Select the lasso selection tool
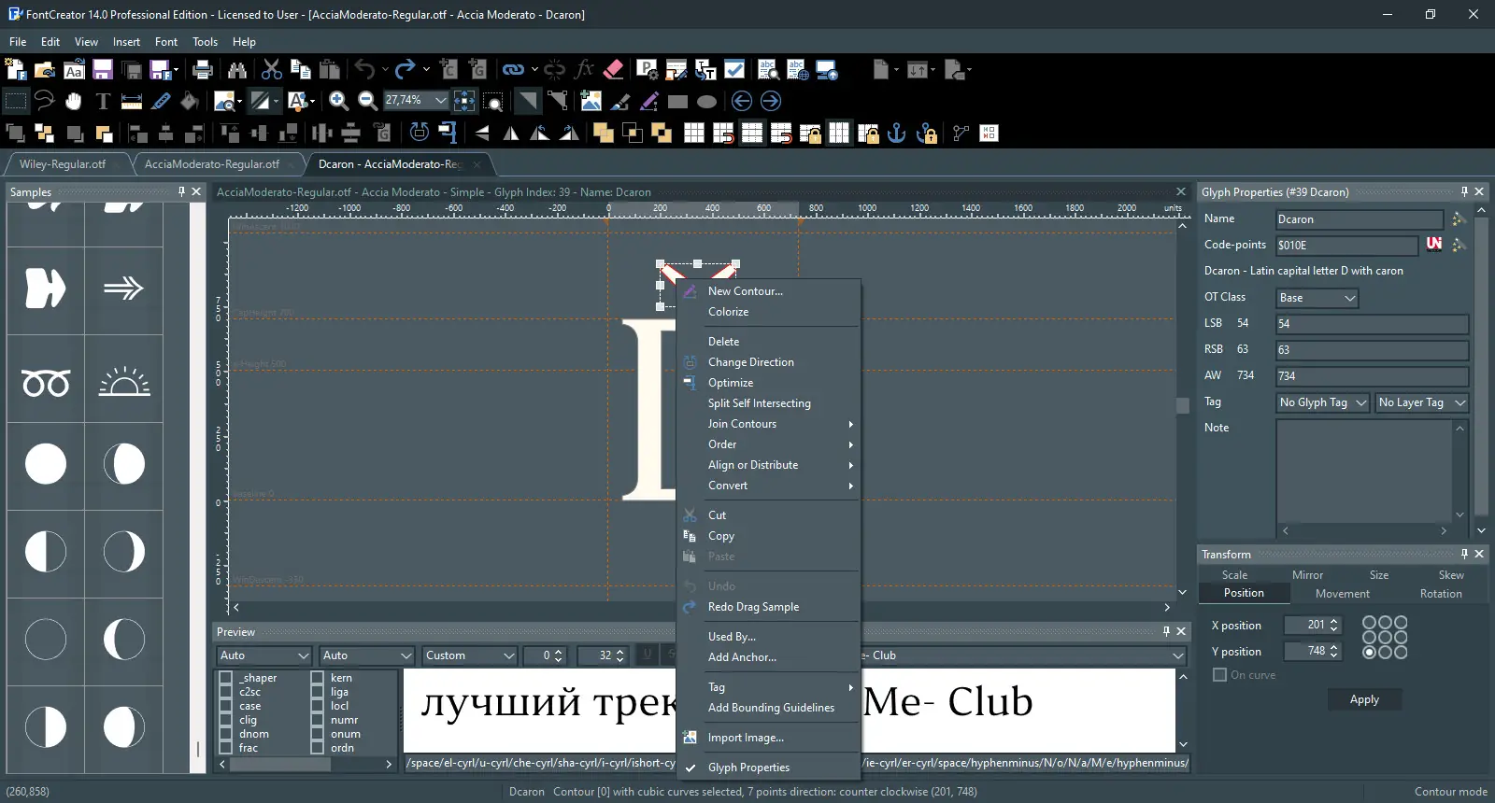The width and height of the screenshot is (1495, 803). click(x=44, y=101)
